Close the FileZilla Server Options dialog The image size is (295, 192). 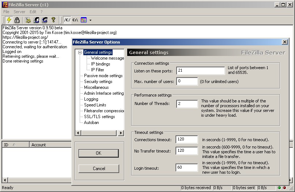[x=285, y=42]
